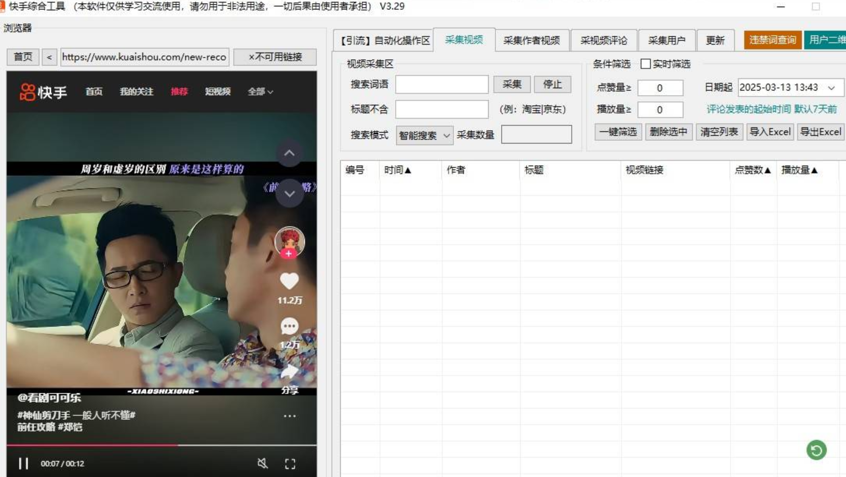Expand the 全部 menu on Kuaishou
Screen dimensions: 846x477
pos(257,92)
